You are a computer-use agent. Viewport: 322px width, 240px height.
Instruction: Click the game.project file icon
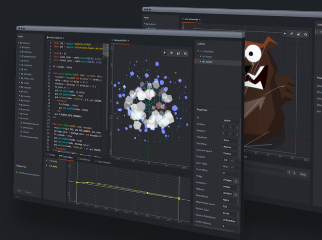21,127
